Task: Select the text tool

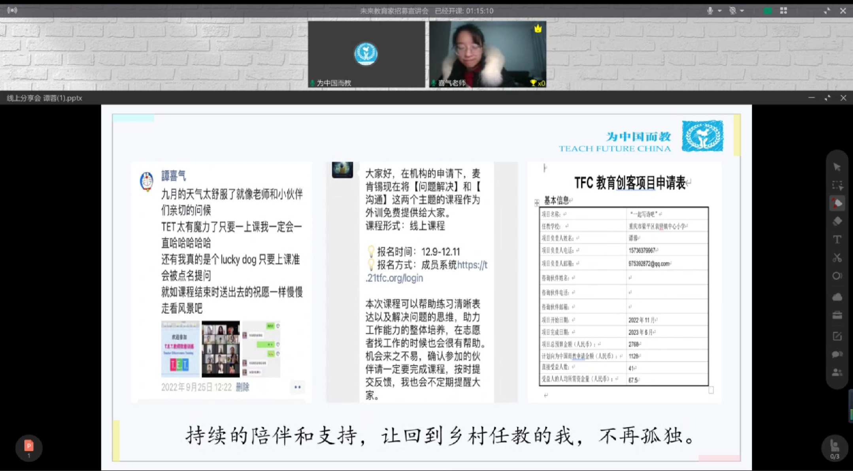Action: coord(837,239)
